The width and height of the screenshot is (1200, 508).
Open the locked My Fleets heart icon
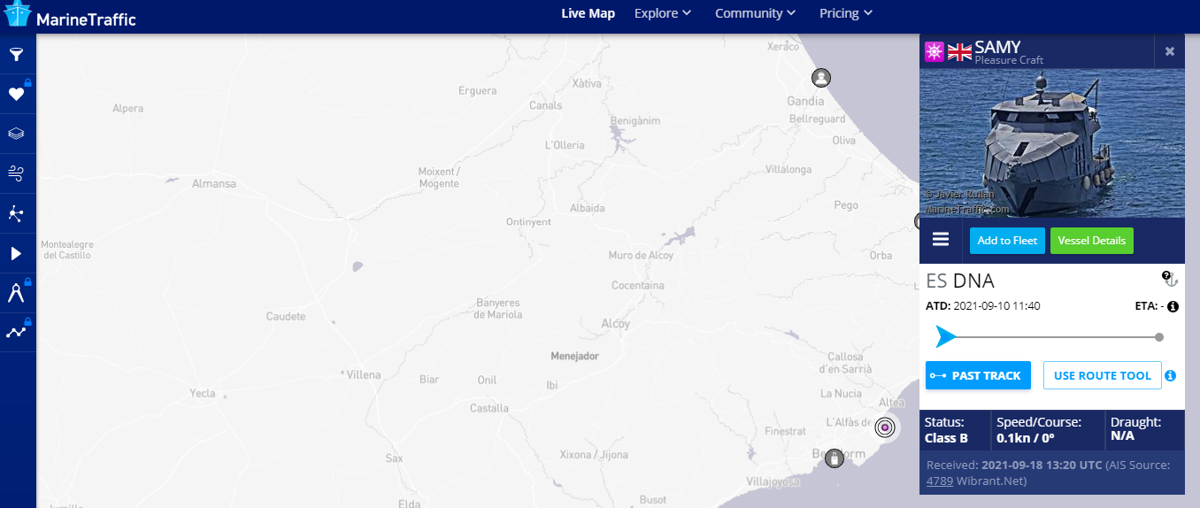click(17, 94)
